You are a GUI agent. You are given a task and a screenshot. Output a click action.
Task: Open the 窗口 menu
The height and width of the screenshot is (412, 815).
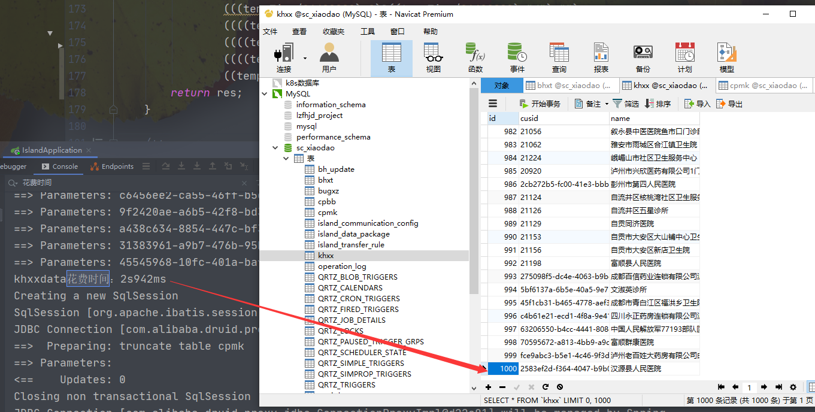pyautogui.click(x=397, y=31)
